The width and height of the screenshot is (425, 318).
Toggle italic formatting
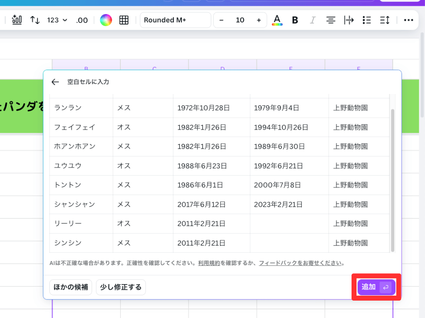313,20
